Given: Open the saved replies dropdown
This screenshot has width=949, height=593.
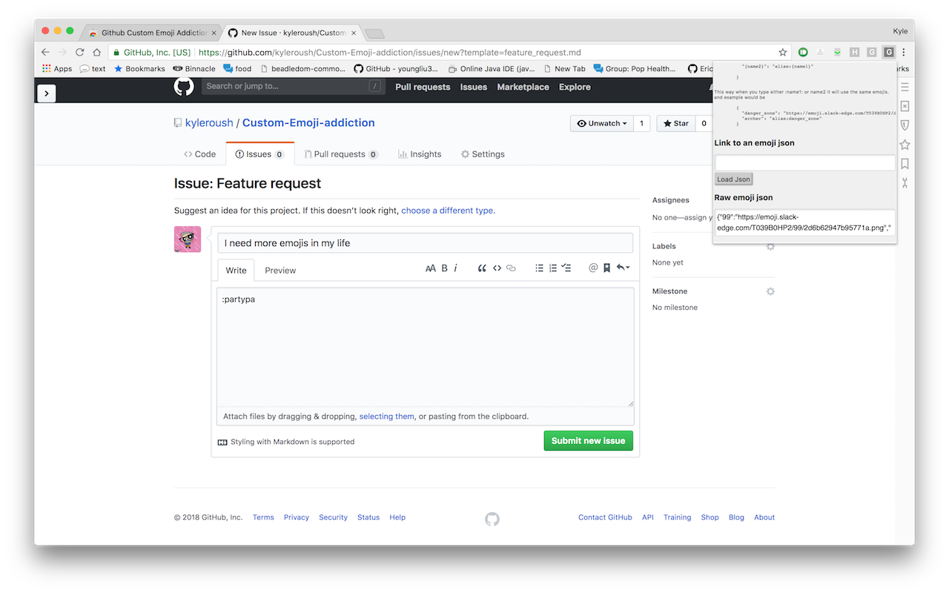Looking at the screenshot, I should click(623, 268).
